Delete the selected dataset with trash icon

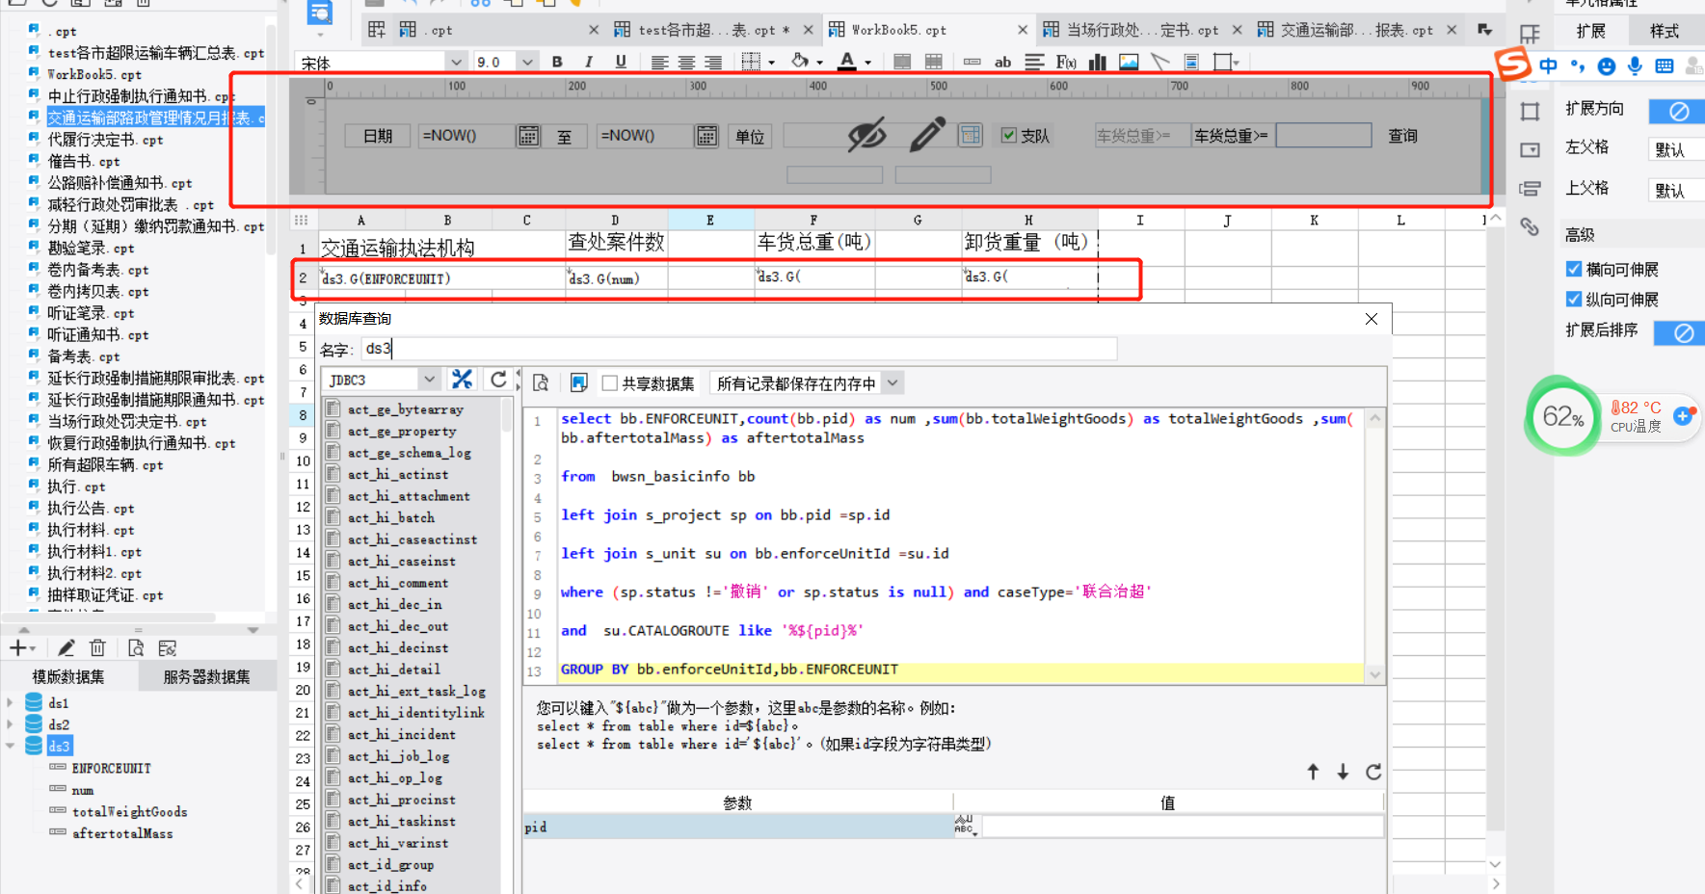pos(97,648)
